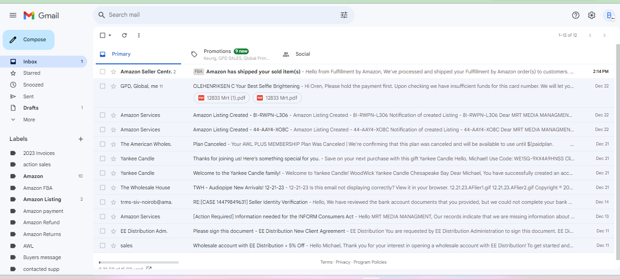Viewport: 620px width, 279px height.
Task: Open the 12833 Mrt.pdf attachment
Action: point(277,98)
